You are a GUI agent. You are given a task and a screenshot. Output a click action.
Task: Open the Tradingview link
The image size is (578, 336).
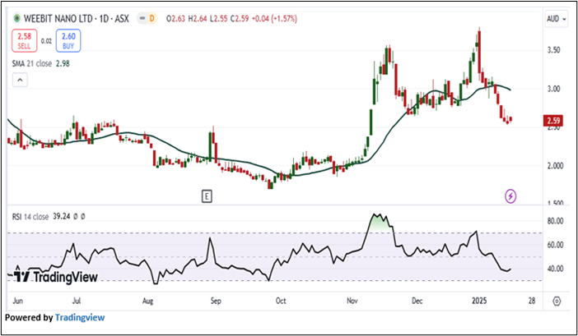[80, 318]
